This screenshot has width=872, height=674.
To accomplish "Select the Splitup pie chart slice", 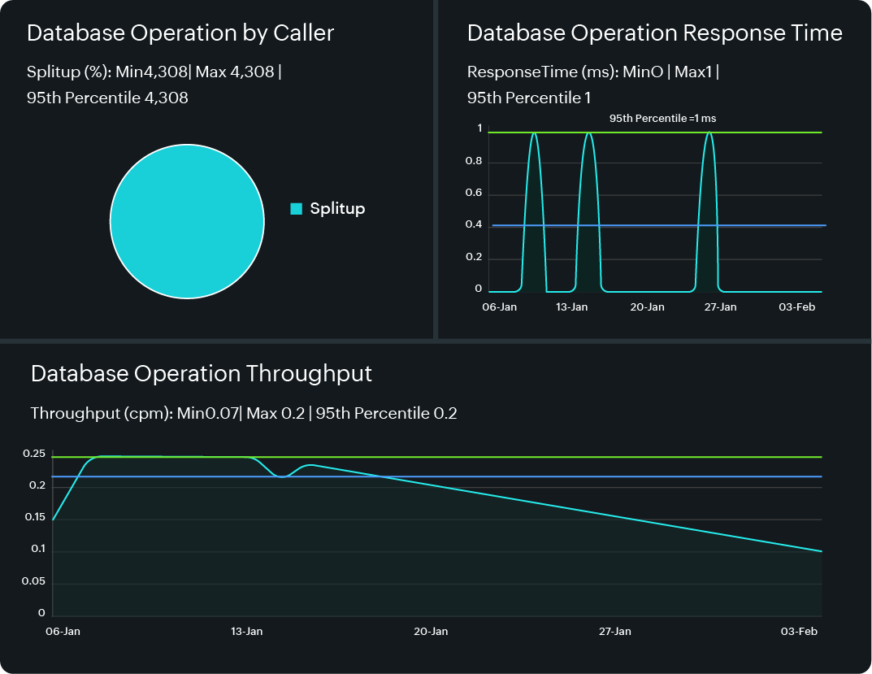I will [x=187, y=221].
